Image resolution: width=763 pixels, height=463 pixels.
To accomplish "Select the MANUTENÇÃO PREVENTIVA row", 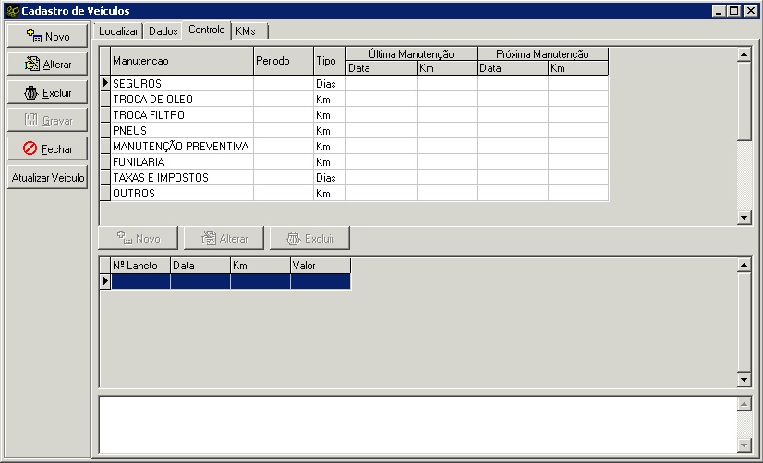I will pyautogui.click(x=180, y=147).
